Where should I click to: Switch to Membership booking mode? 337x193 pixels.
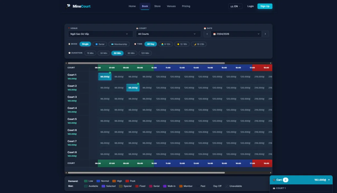tap(119, 44)
